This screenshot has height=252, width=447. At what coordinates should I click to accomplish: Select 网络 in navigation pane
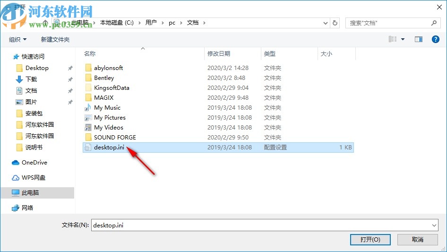tap(27, 208)
